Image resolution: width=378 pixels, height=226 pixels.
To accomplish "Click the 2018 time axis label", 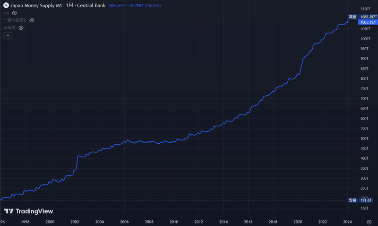I will [273, 222].
